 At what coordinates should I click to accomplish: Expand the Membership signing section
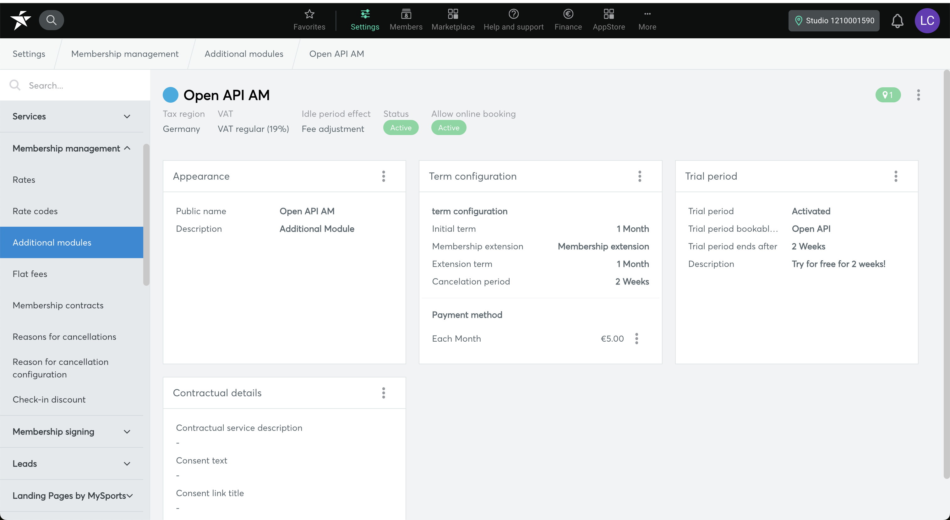[x=72, y=432]
